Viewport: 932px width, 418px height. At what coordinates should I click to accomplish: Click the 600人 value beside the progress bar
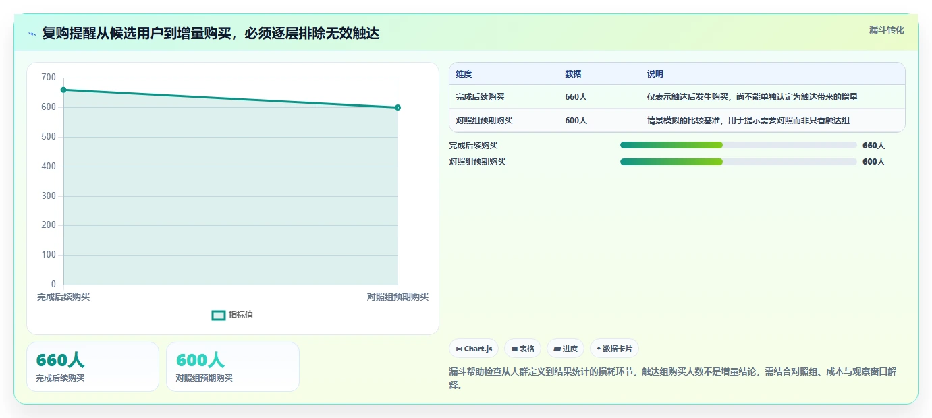pyautogui.click(x=873, y=162)
